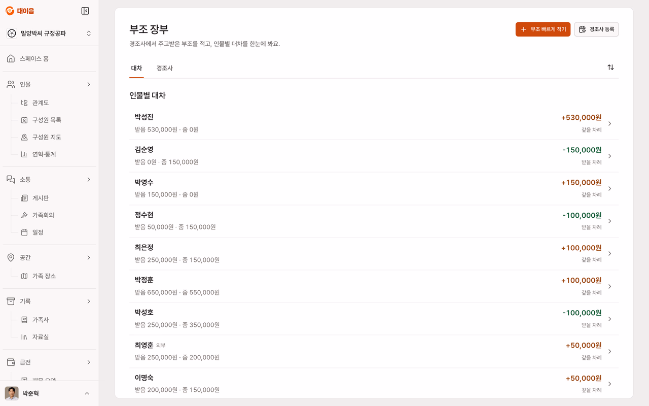
Task: Open 이명숙 ledger row
Action: pyautogui.click(x=374, y=384)
